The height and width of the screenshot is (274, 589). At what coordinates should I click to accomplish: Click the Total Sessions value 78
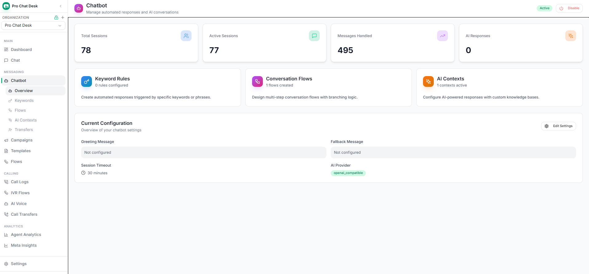(86, 50)
